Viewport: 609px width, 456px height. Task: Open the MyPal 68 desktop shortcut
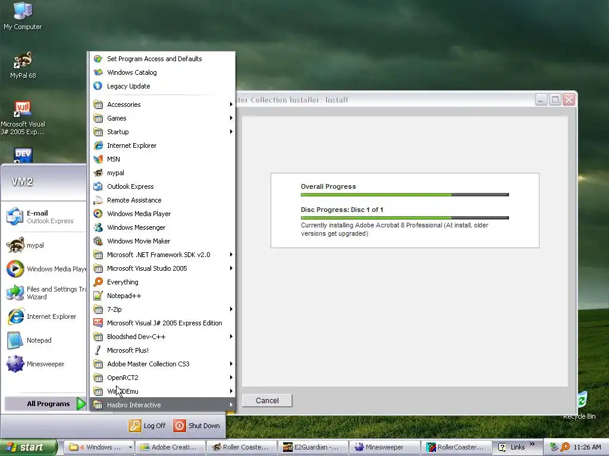pos(23,65)
